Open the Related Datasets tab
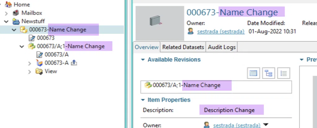This screenshot has height=128, width=317. click(x=183, y=47)
